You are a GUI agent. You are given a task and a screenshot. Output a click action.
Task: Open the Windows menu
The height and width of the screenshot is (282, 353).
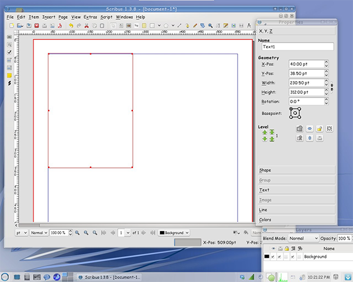tap(124, 17)
